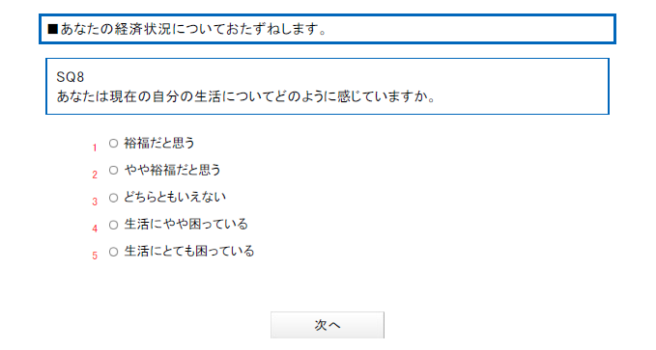
Task: Click the 生活にやや困っている label text
Action: tap(186, 225)
